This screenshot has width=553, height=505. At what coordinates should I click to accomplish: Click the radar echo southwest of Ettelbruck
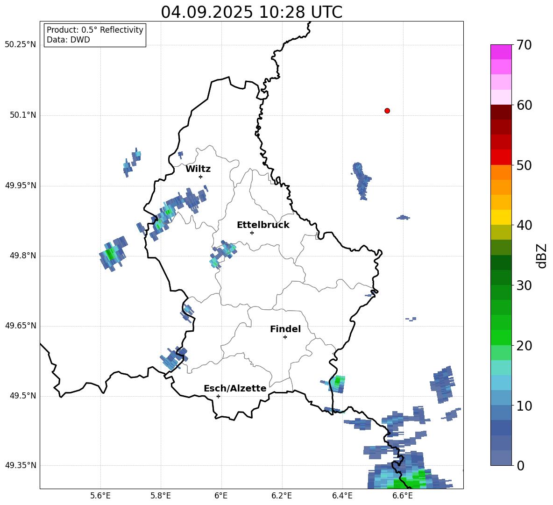(223, 253)
